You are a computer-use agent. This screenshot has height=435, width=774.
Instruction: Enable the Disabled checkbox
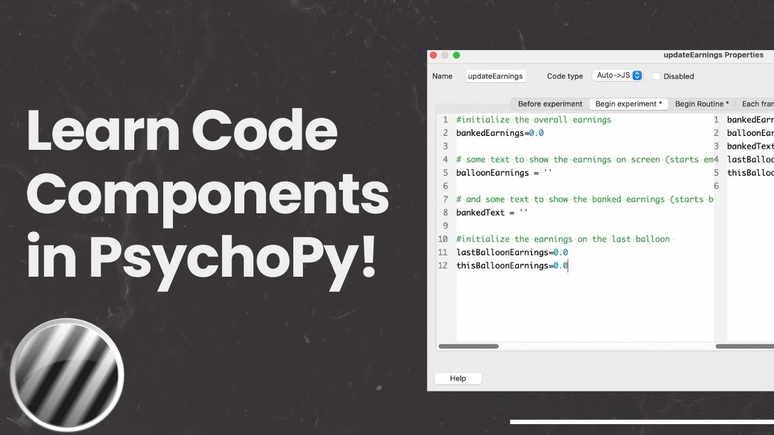click(x=656, y=76)
